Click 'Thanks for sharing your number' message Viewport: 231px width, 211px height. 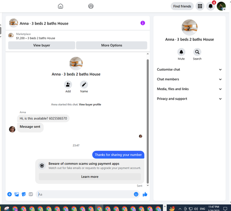(x=118, y=155)
